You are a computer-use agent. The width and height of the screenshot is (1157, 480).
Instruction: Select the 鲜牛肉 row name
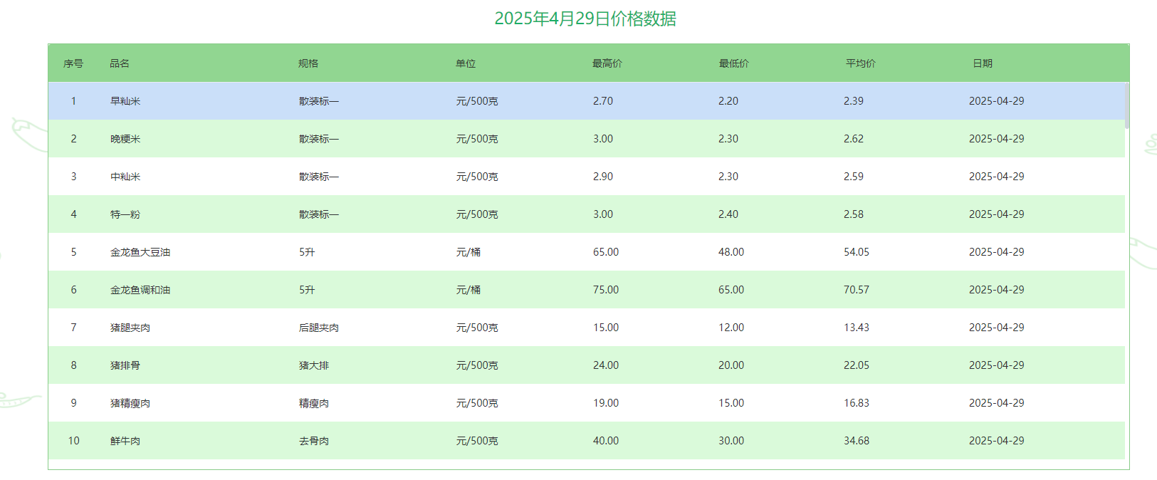pyautogui.click(x=125, y=441)
